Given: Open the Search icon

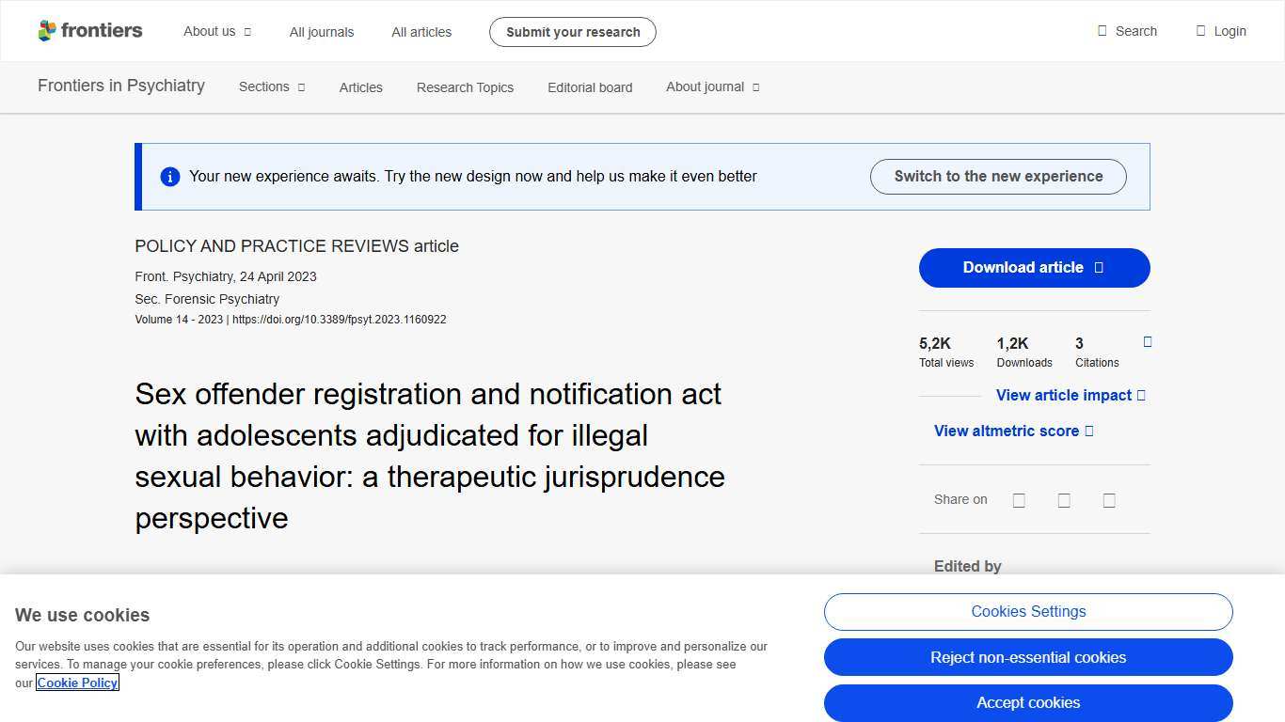Looking at the screenshot, I should coord(1101,31).
